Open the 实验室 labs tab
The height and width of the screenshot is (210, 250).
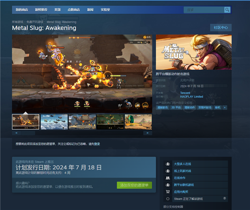[x=105, y=10]
